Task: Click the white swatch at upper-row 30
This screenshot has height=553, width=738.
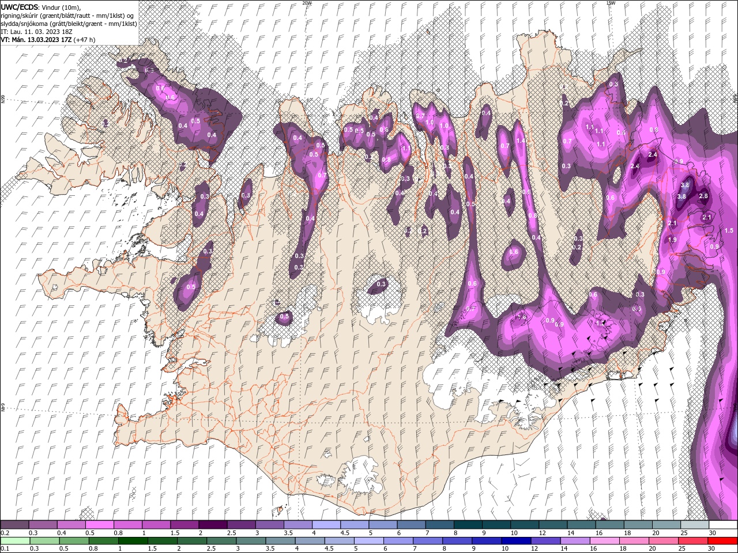Action: tap(723, 524)
